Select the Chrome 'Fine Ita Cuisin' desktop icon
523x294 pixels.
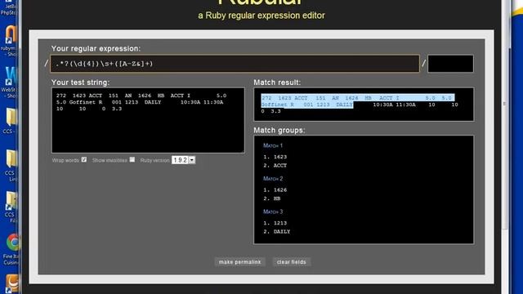point(11,249)
